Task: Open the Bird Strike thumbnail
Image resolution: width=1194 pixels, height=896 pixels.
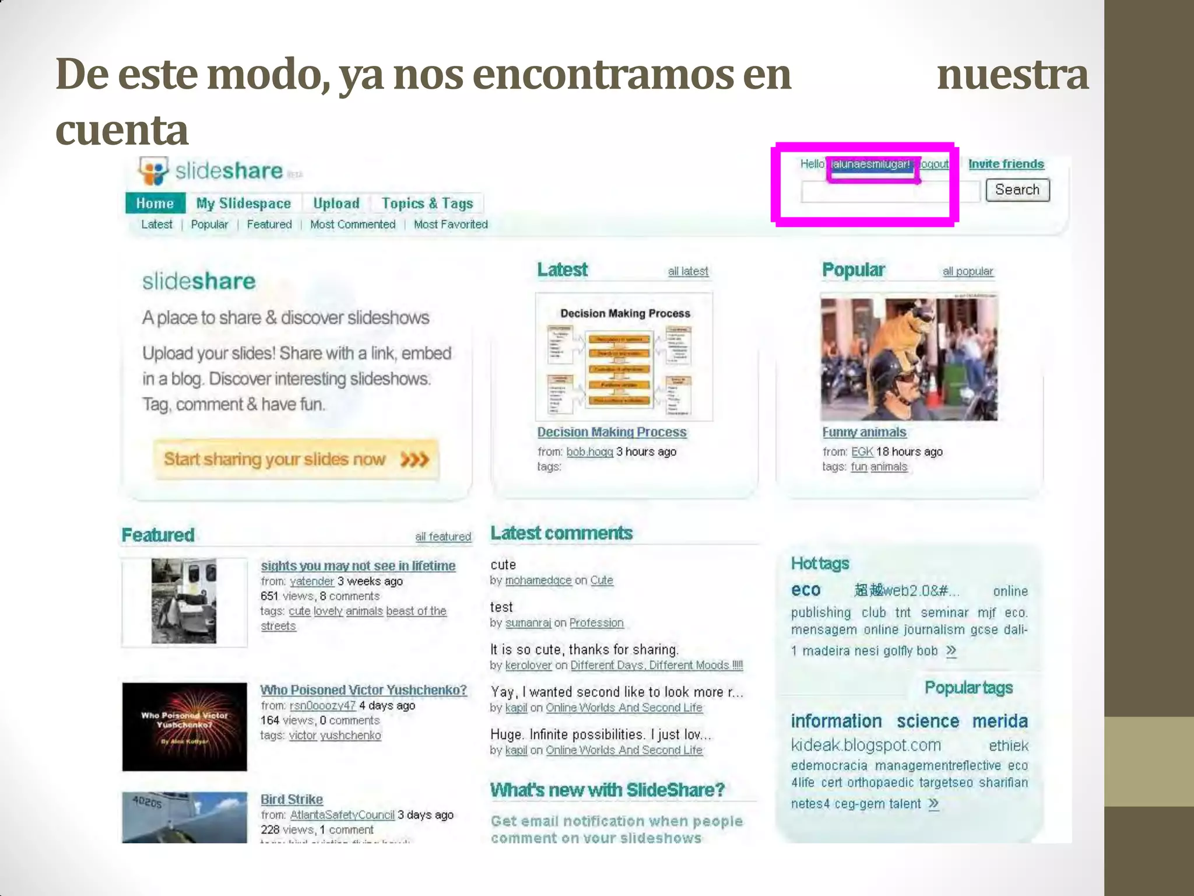Action: 185,817
